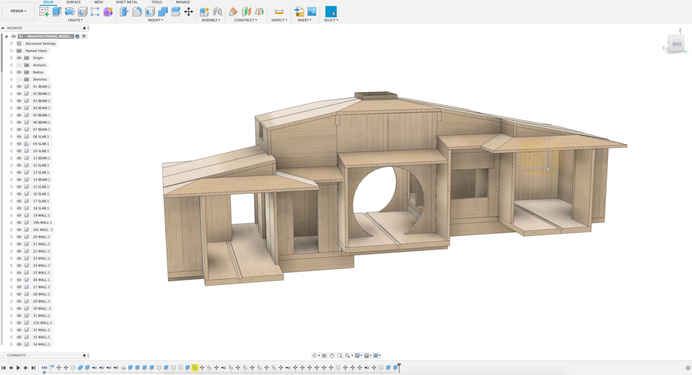Open the DESIGN workspace switcher

(x=18, y=11)
